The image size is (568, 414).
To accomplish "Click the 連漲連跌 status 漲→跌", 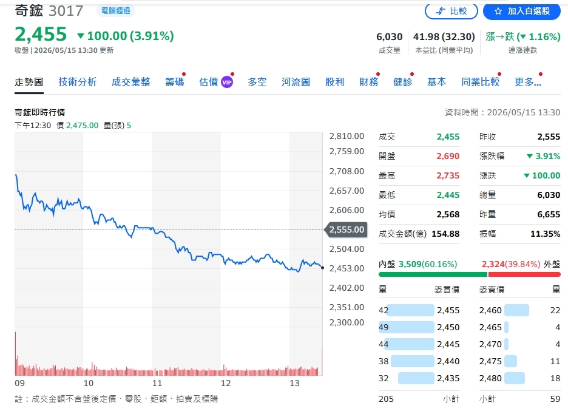I will [522, 36].
